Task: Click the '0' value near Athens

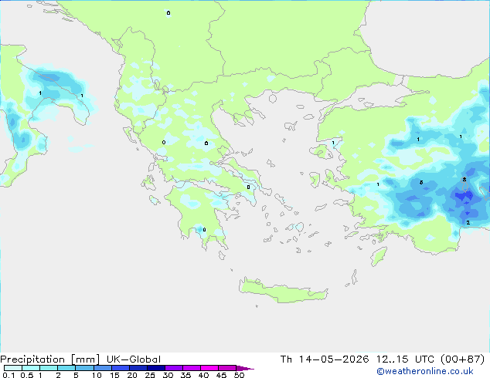Action: (248, 187)
